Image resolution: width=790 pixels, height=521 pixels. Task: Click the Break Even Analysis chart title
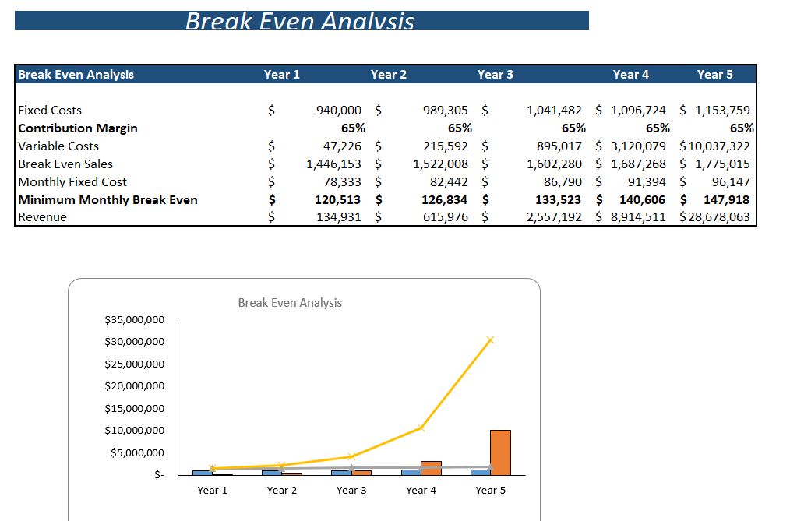[290, 303]
